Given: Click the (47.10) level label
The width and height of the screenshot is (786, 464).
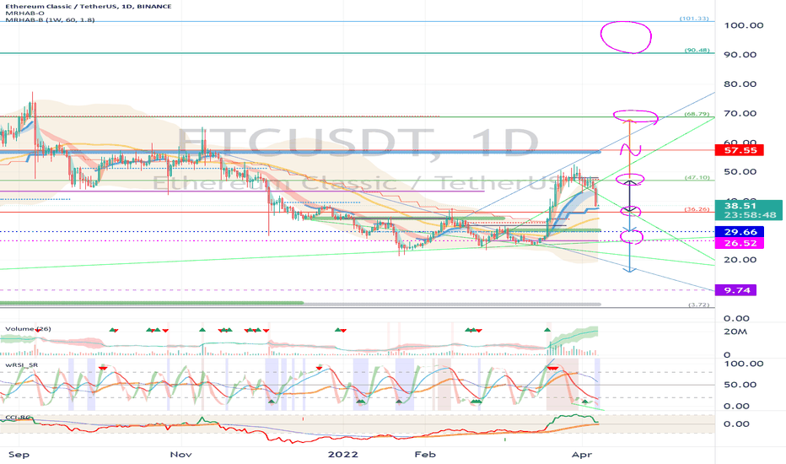Looking at the screenshot, I should [x=697, y=178].
